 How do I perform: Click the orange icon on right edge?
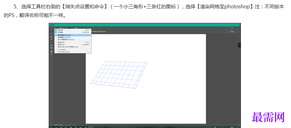pyautogui.click(x=240, y=45)
